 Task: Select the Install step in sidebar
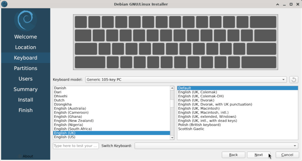(26, 100)
